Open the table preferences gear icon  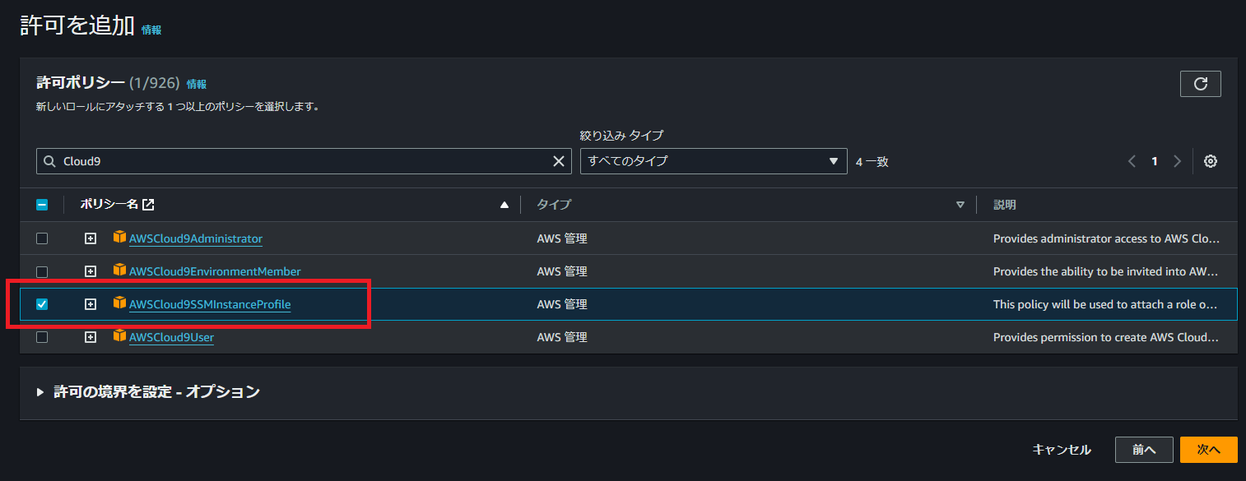coord(1210,161)
